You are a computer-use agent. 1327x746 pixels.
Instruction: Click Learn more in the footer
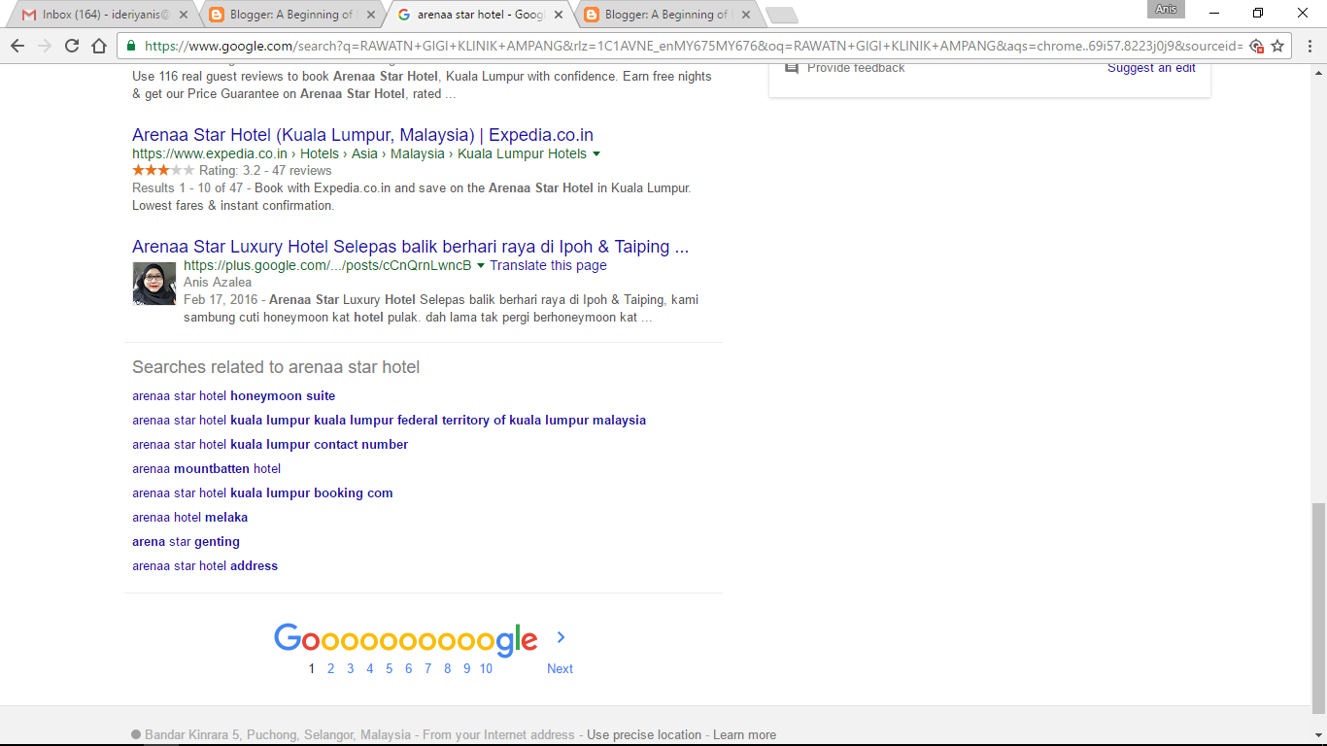tap(744, 735)
